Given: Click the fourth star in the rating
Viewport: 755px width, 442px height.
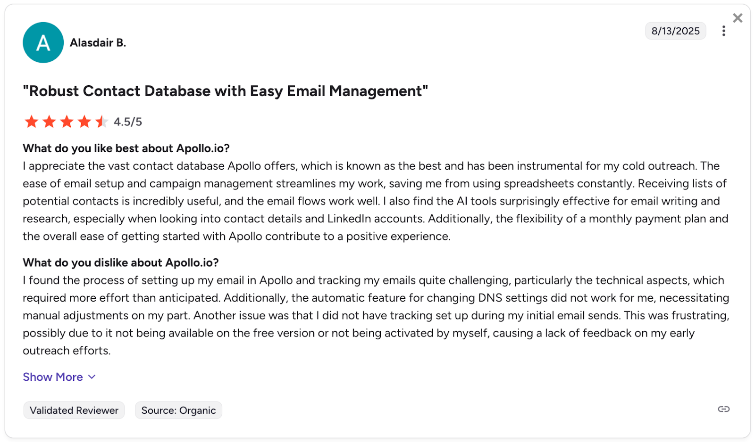Looking at the screenshot, I should (x=84, y=122).
